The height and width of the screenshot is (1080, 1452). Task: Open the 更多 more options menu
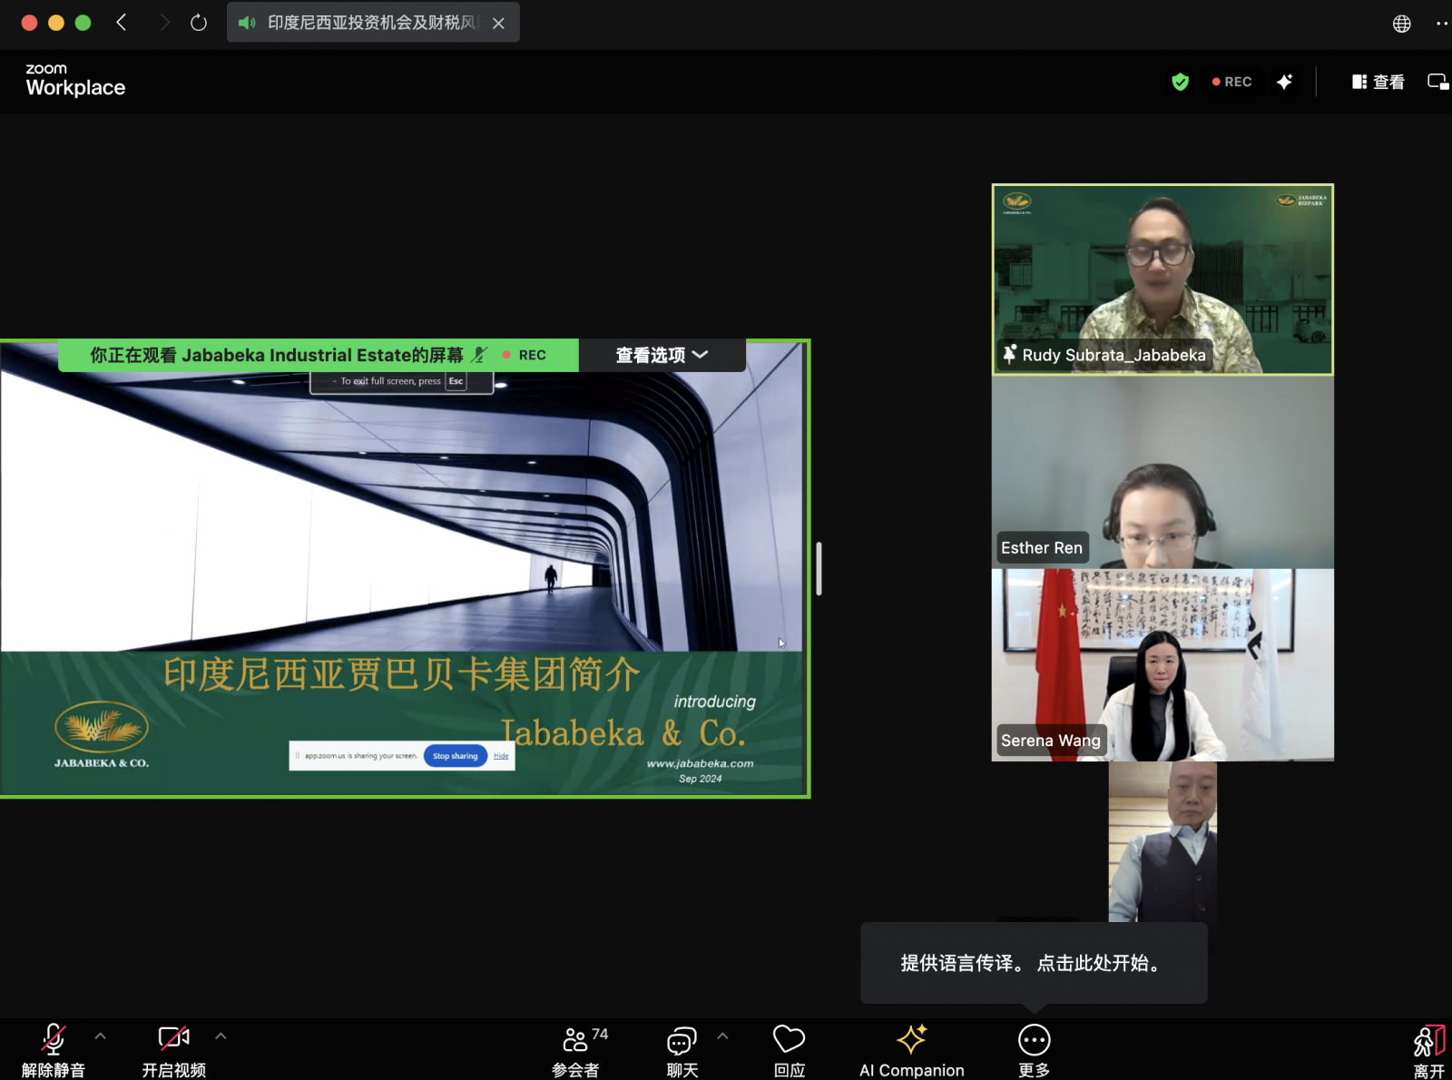click(x=1034, y=1050)
